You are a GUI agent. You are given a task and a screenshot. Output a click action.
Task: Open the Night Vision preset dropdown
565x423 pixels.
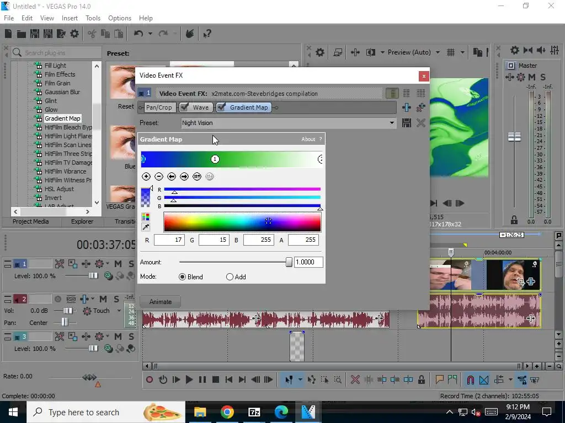(392, 123)
